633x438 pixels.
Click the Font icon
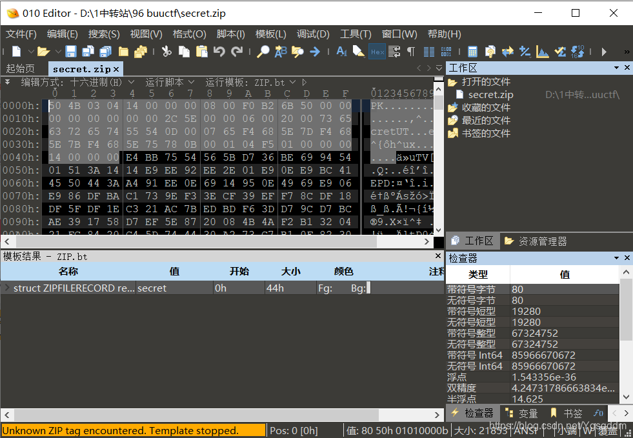pyautogui.click(x=341, y=51)
